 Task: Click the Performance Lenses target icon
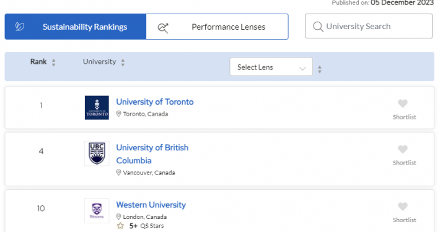[163, 27]
